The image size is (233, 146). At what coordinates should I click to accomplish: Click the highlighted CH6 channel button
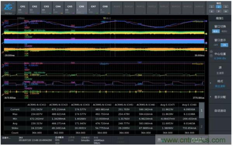(82, 8)
